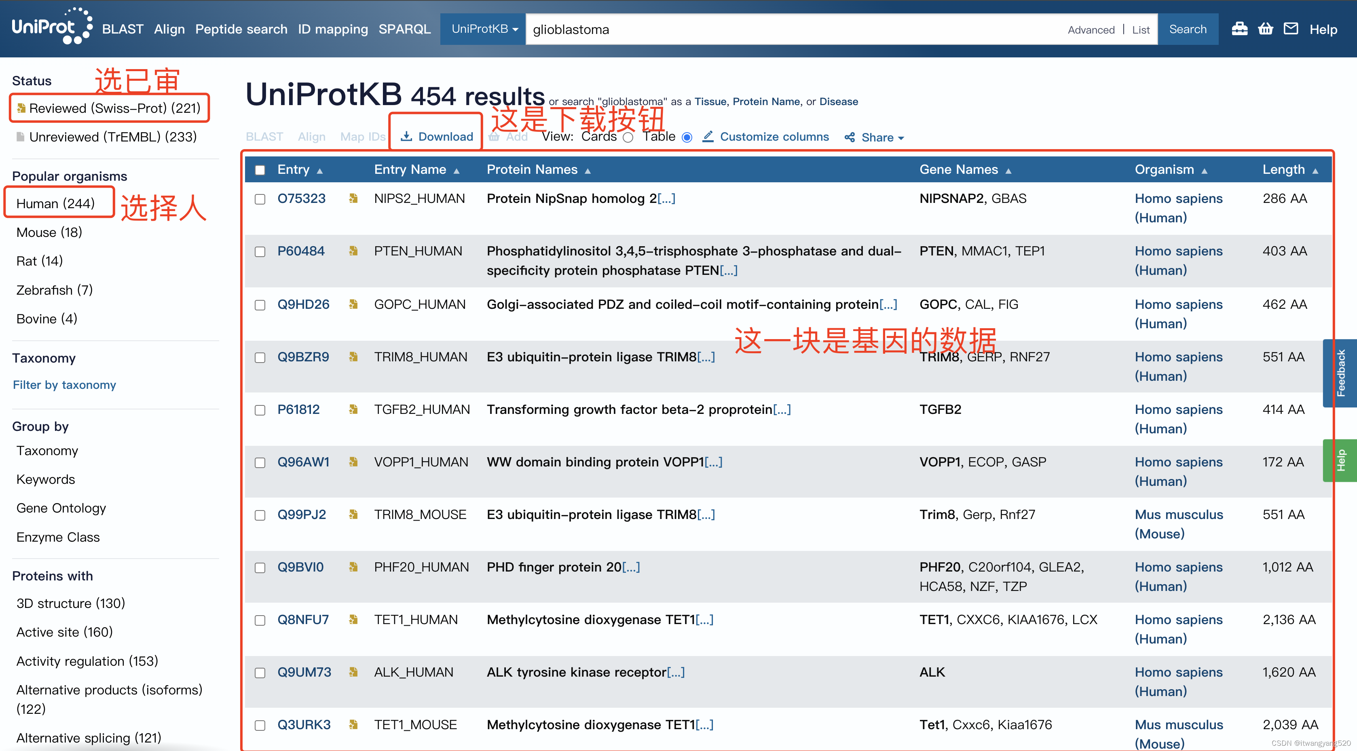Screen dimensions: 1357x751
Task: Sort by Length column arrow
Action: [x=1315, y=171]
